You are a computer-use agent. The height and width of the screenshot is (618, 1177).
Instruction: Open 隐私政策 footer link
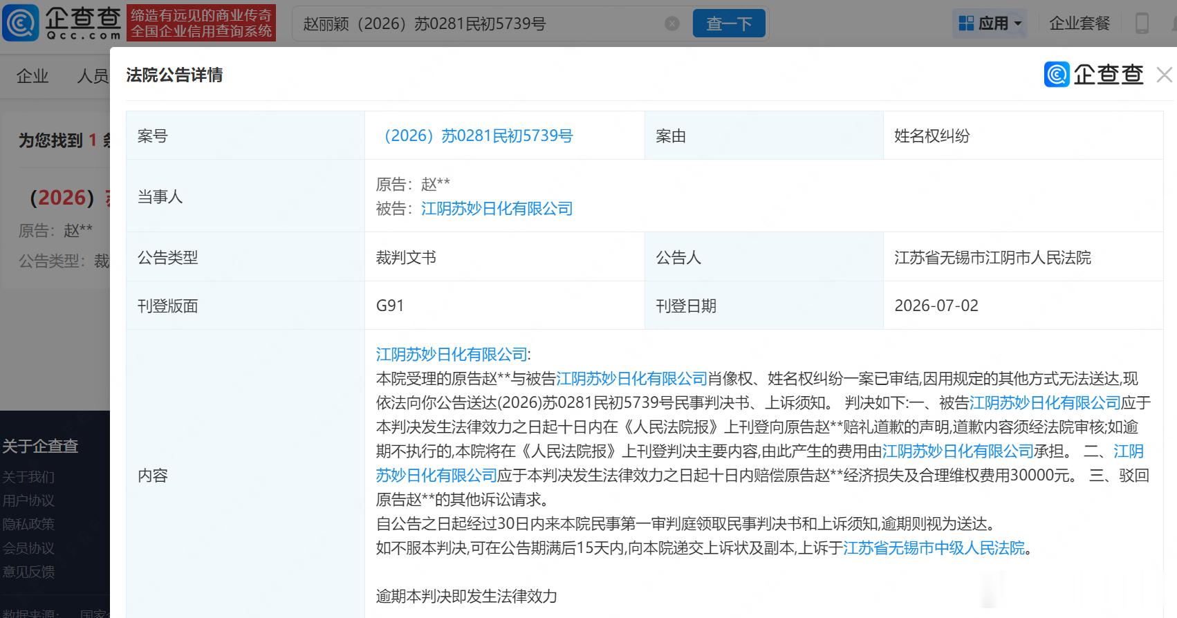coord(28,524)
